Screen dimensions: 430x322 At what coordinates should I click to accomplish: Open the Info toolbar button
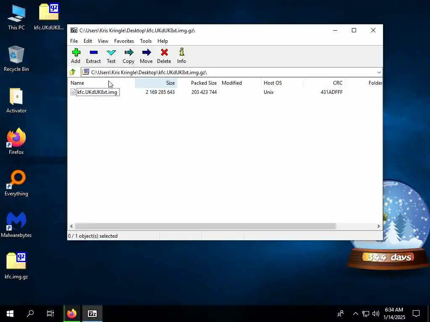pyautogui.click(x=181, y=56)
